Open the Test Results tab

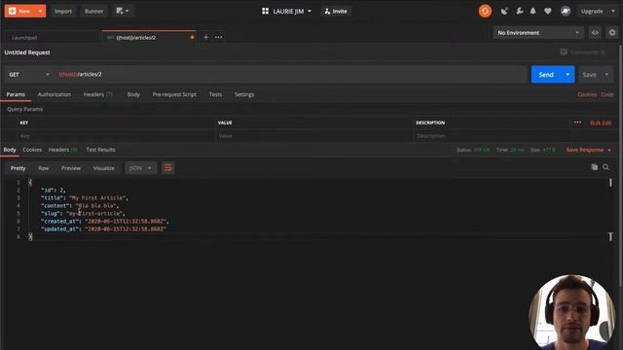tap(100, 150)
